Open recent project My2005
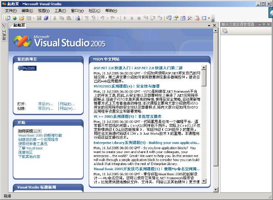273x200 pixels. click(x=27, y=68)
